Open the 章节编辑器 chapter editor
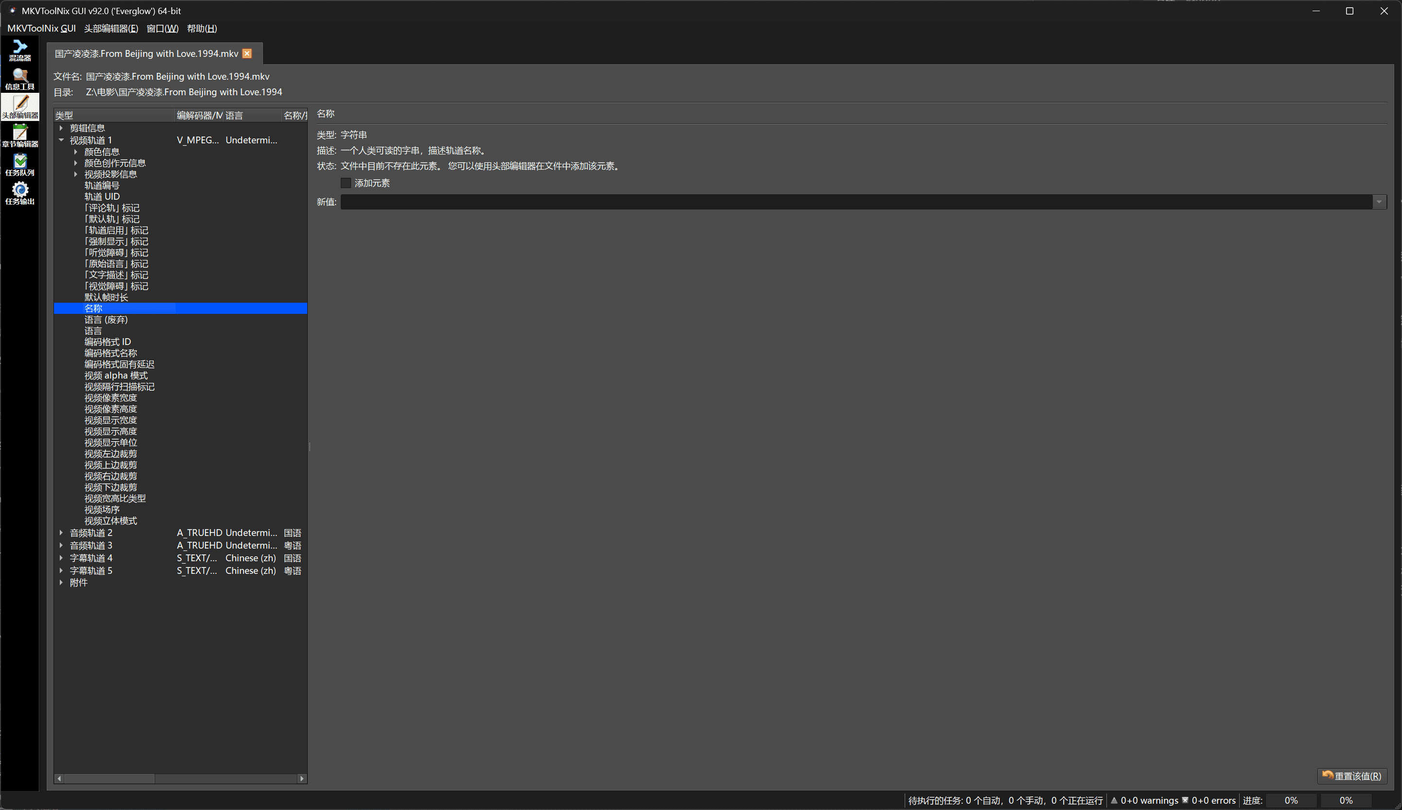1402x810 pixels. (20, 136)
